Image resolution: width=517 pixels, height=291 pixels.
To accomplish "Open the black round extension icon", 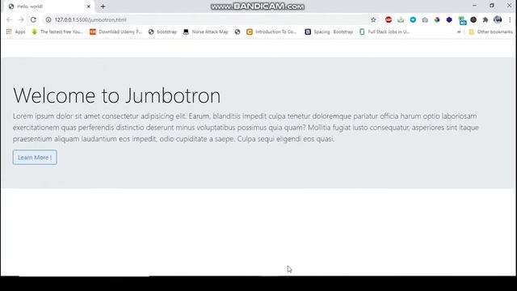I will (473, 19).
